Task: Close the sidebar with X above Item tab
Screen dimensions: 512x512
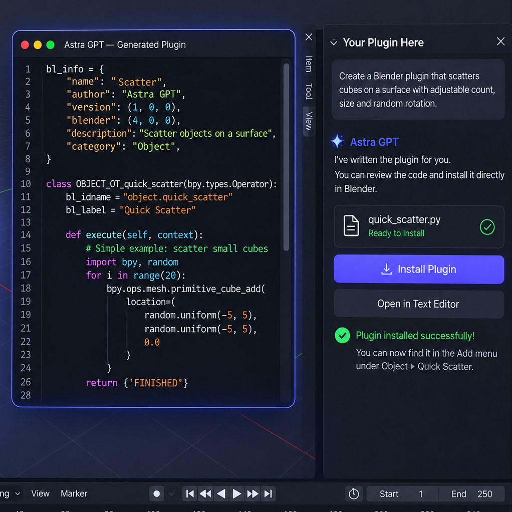Action: [x=309, y=37]
